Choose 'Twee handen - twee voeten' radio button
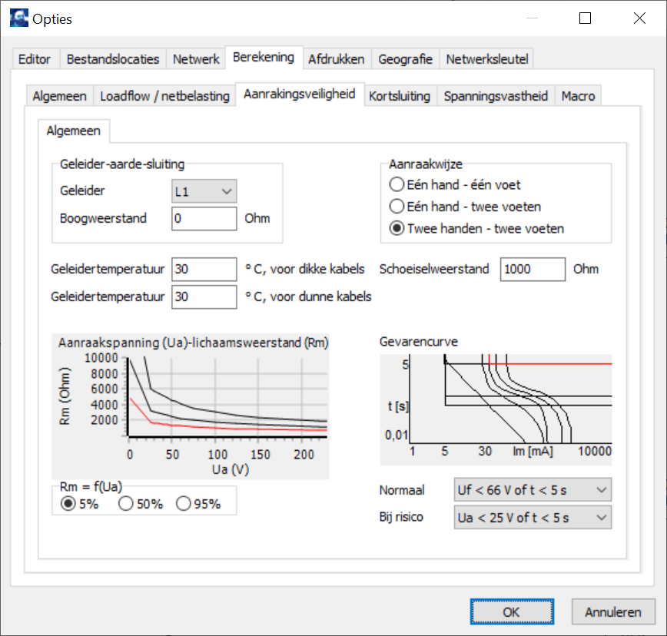The height and width of the screenshot is (636, 667). [397, 229]
